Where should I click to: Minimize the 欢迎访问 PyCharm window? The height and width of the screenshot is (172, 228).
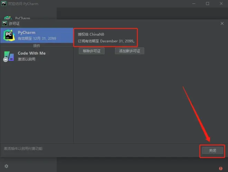coord(194,4)
